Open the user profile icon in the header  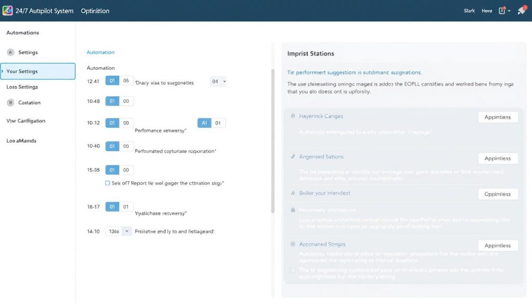coord(502,10)
